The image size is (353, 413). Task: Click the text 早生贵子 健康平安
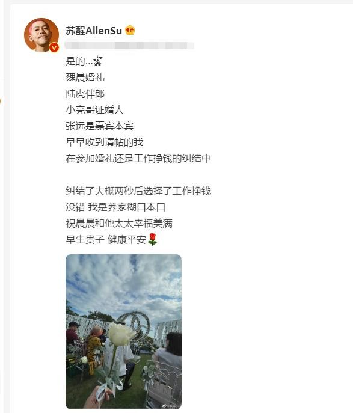(x=106, y=240)
